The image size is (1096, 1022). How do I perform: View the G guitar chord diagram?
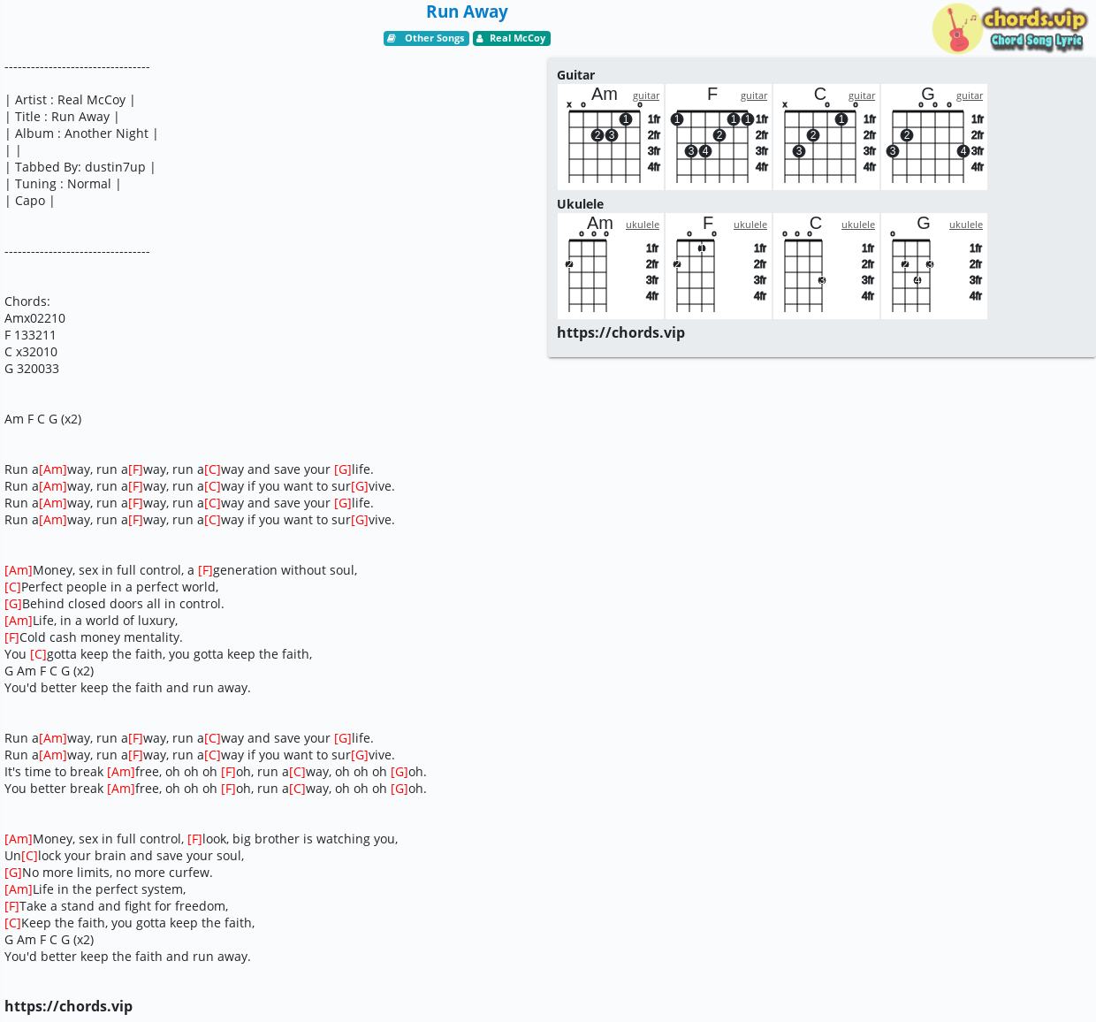(934, 137)
